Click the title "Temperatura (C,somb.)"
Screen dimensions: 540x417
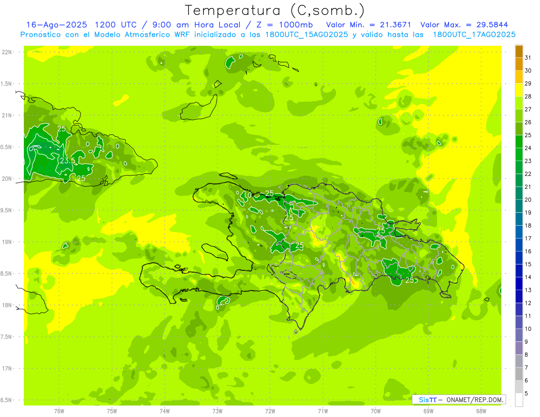pos(274,10)
